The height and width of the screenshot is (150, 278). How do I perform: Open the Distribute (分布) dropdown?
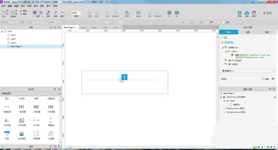coord(138,14)
